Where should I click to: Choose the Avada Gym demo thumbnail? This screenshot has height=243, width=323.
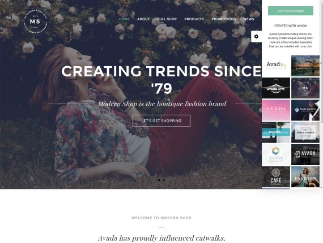[x=276, y=88]
